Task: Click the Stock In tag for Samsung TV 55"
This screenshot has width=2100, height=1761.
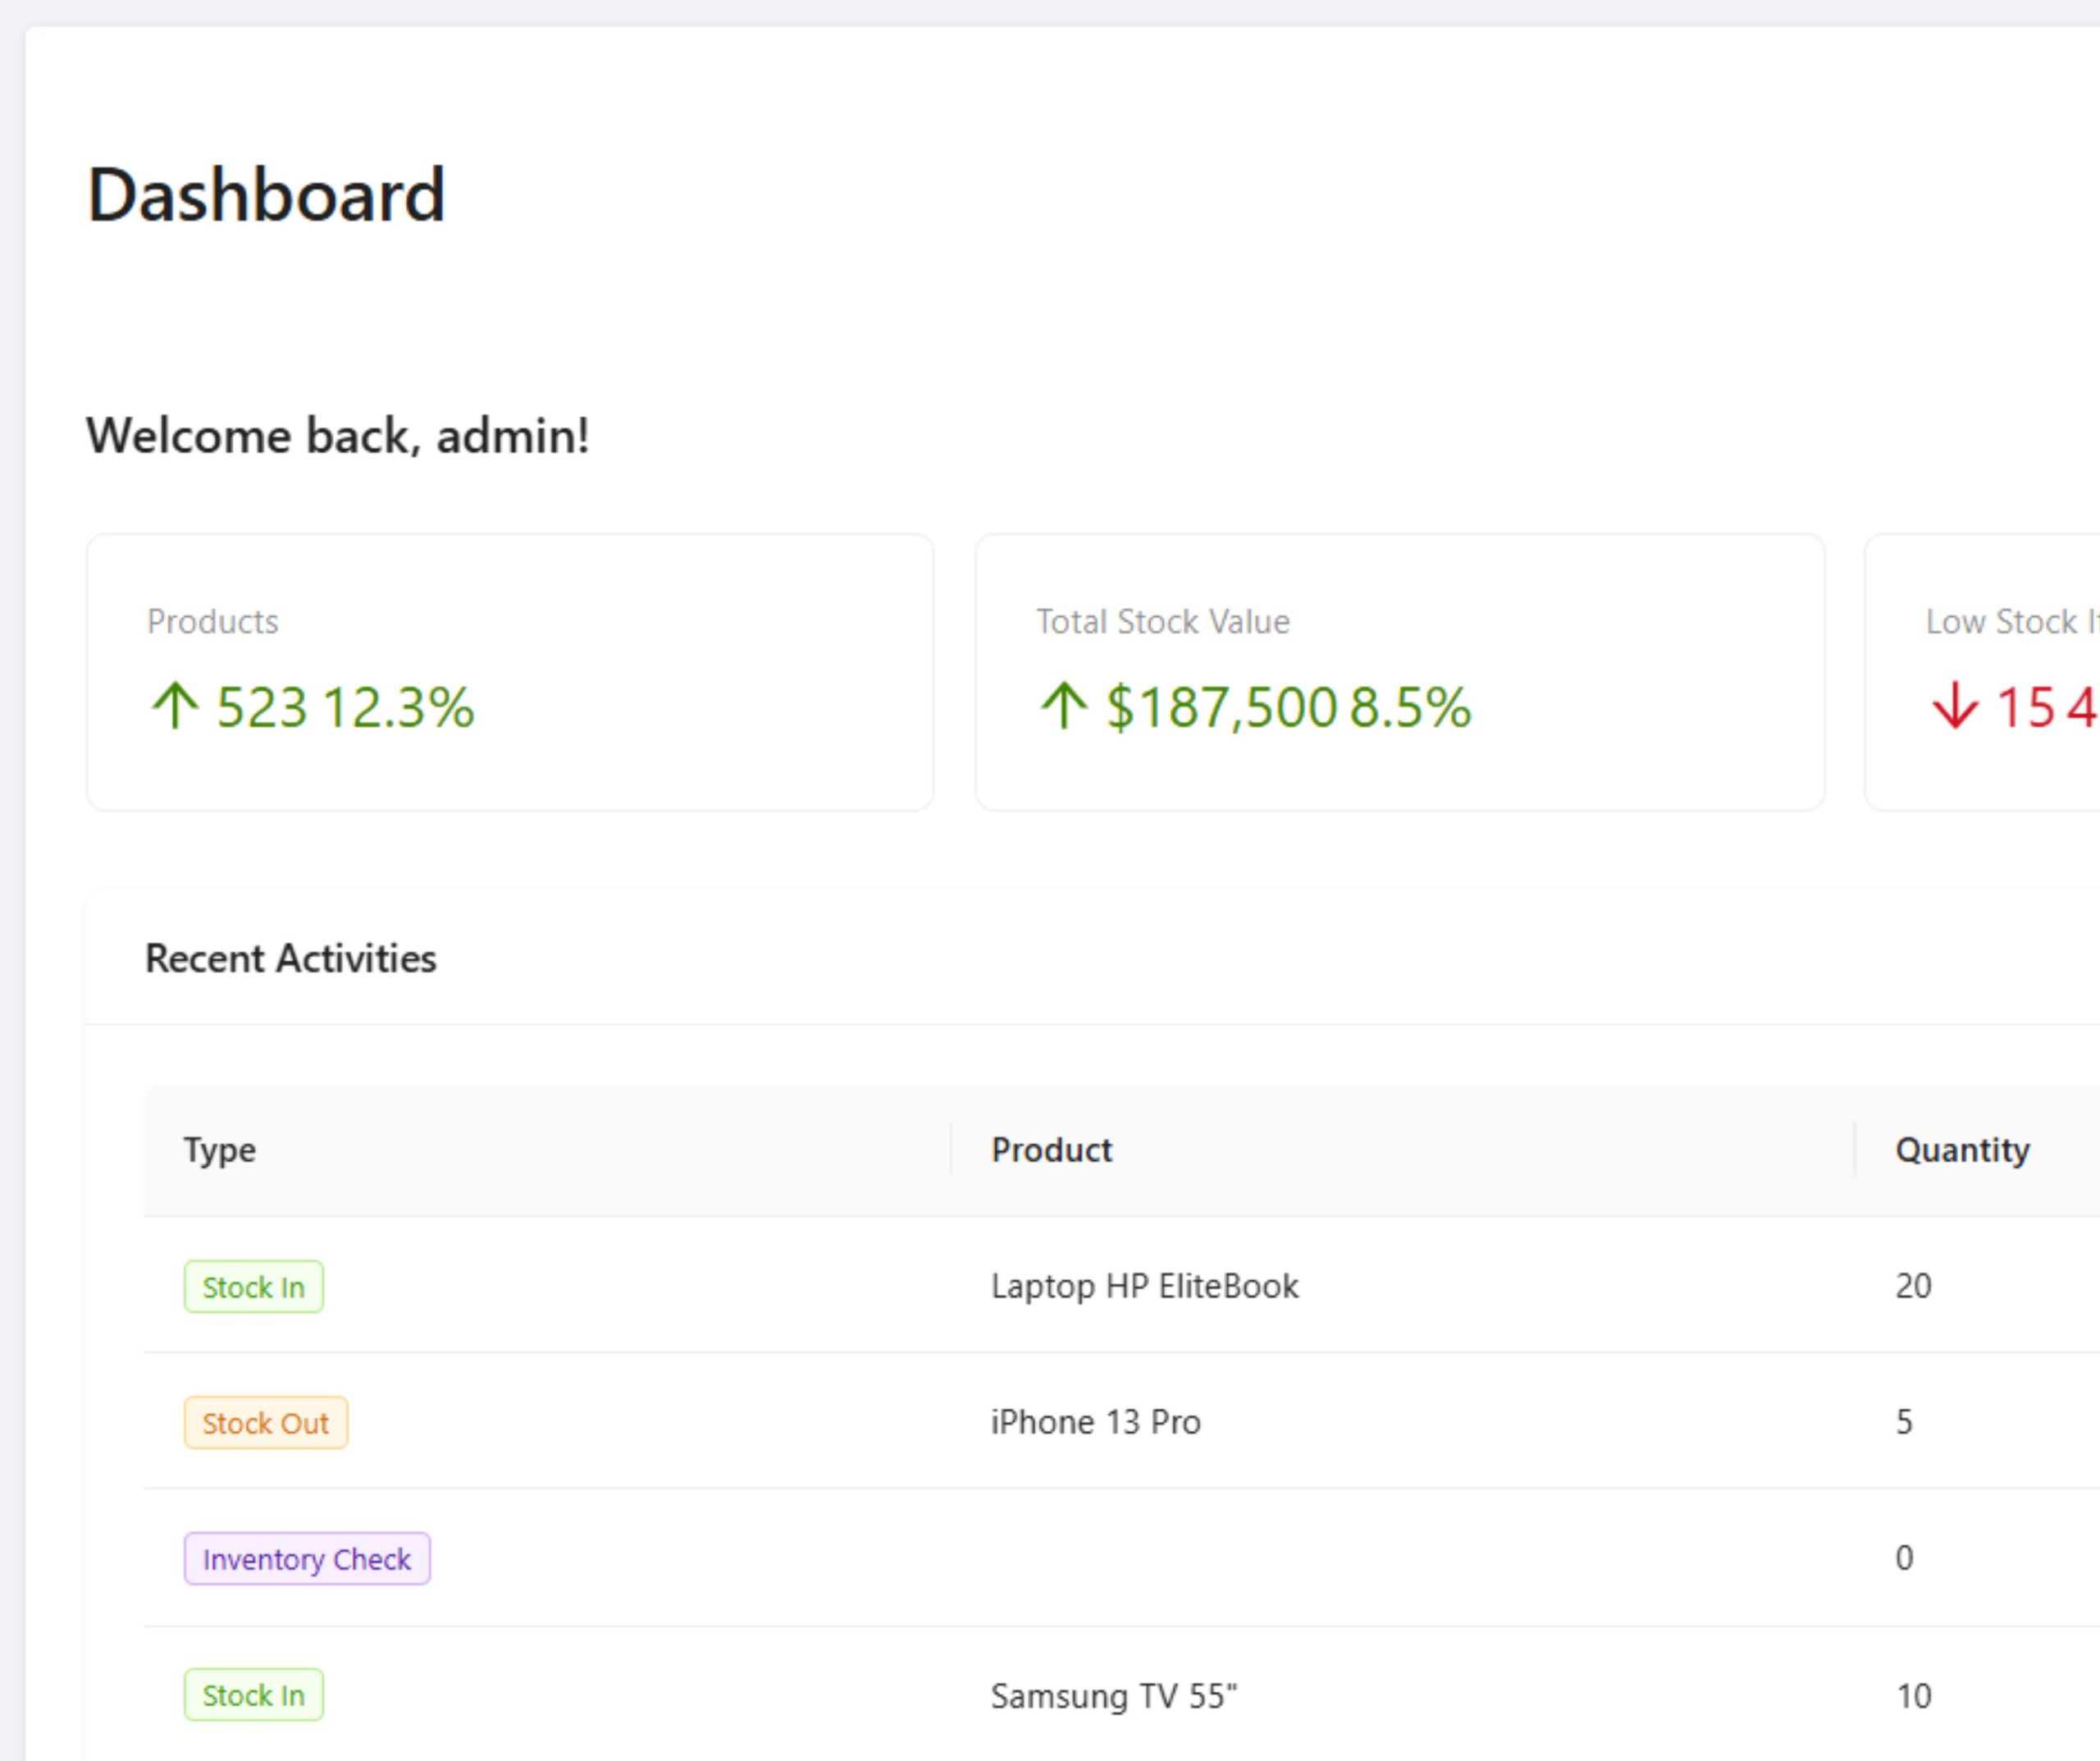Action: pyautogui.click(x=254, y=1695)
